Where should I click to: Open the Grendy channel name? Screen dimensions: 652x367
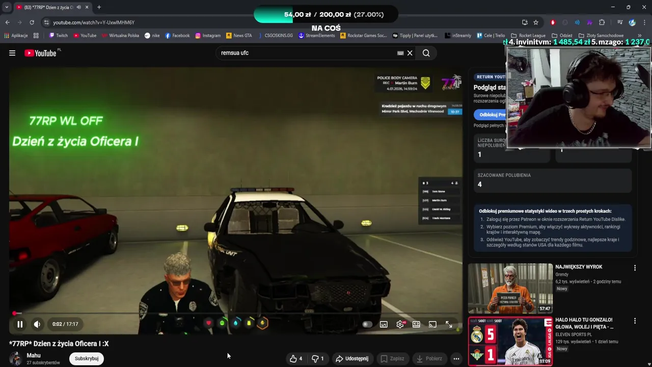[562, 274]
